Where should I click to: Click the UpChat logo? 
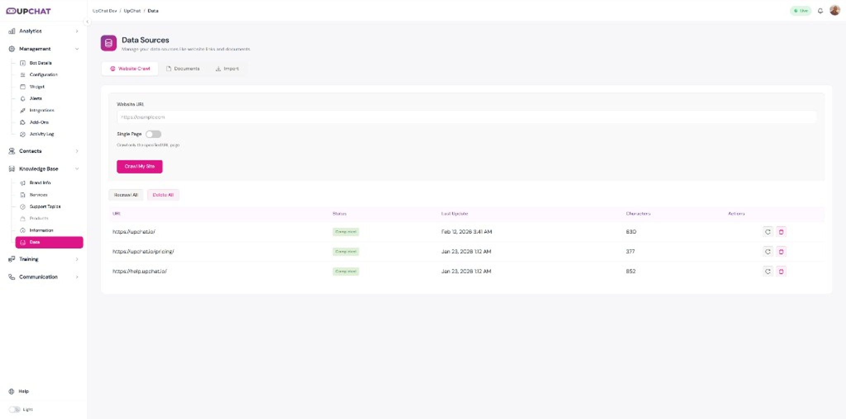coord(29,11)
